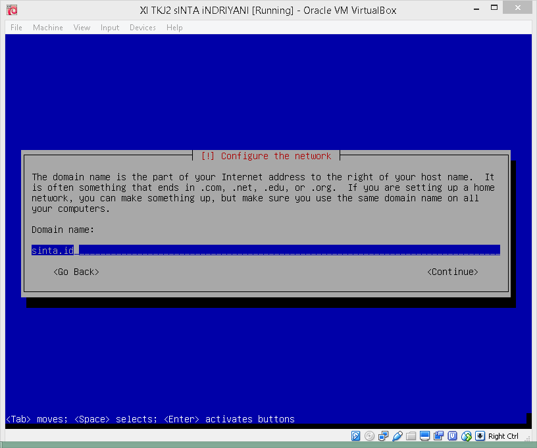This screenshot has height=448, width=537.
Task: Click the hard disk activity status icon
Action: (355, 436)
